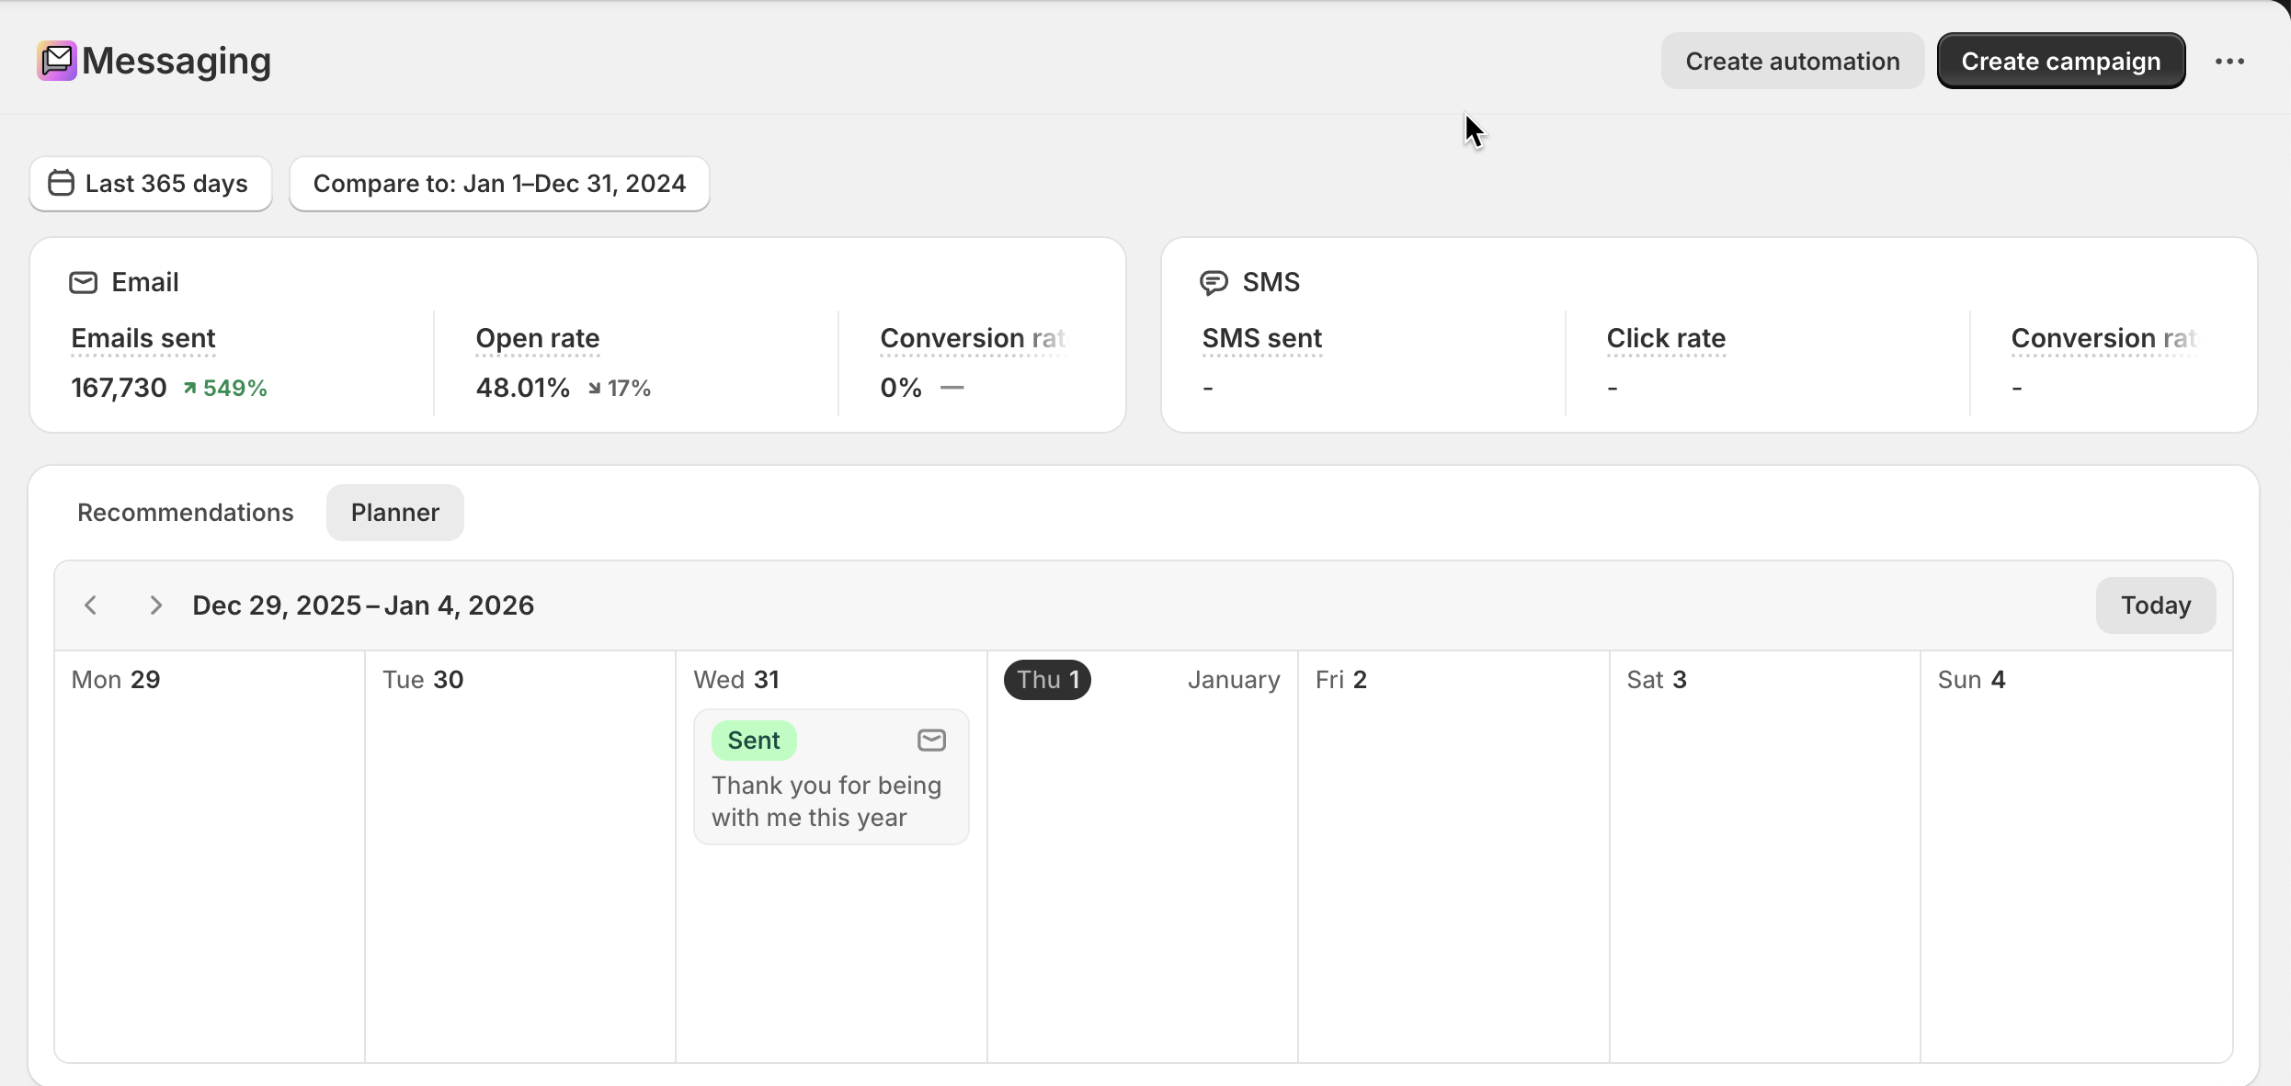Click the SMS speech bubble icon
This screenshot has width=2291, height=1086.
1214,282
